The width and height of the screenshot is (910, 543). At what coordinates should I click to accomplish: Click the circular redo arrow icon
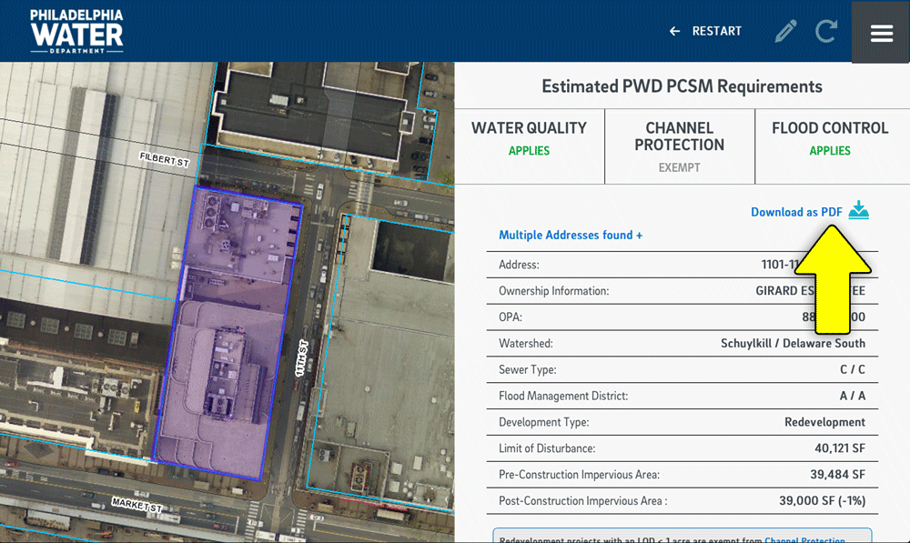pyautogui.click(x=826, y=32)
